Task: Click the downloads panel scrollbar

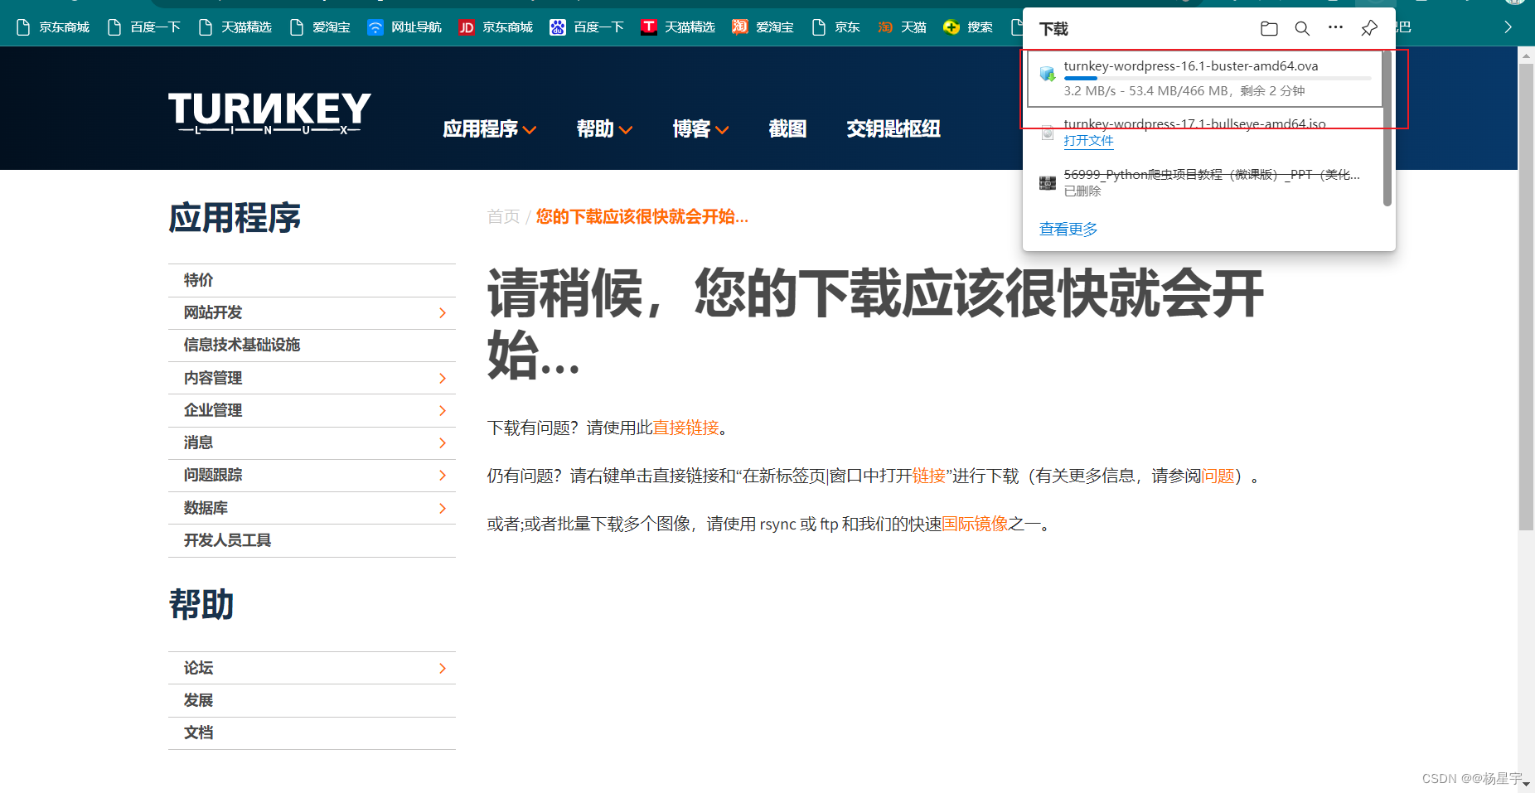Action: click(1387, 128)
